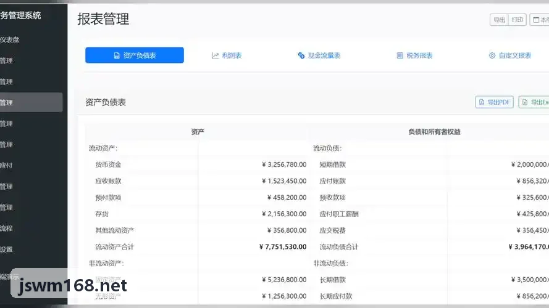Screen dimensions: 549x308
Task: Click the 流动负债: section label
Action: tap(327, 148)
